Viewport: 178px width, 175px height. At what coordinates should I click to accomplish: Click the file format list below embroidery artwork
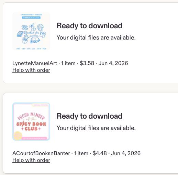(x=31, y=49)
